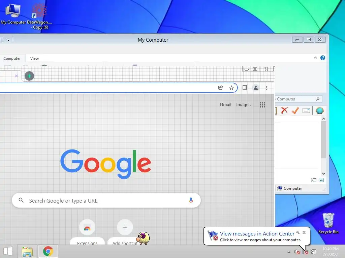
Task: Open the taskbar clock and date
Action: click(x=331, y=252)
